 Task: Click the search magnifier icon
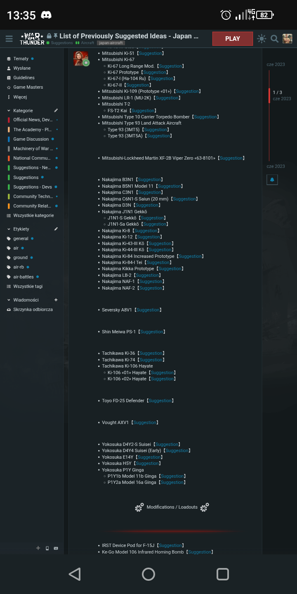(x=274, y=39)
